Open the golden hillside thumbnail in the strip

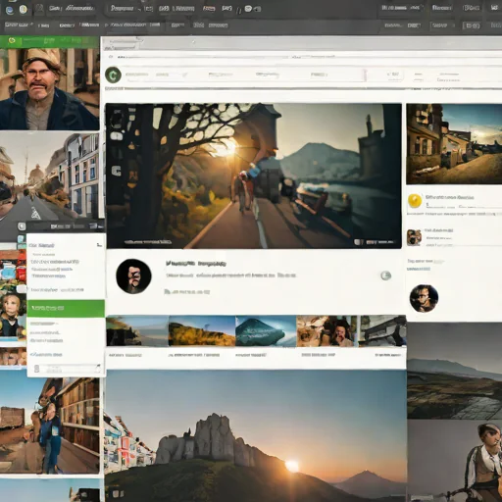[x=202, y=331]
